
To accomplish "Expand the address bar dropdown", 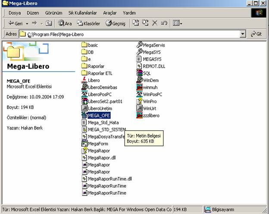I will tap(243, 34).
